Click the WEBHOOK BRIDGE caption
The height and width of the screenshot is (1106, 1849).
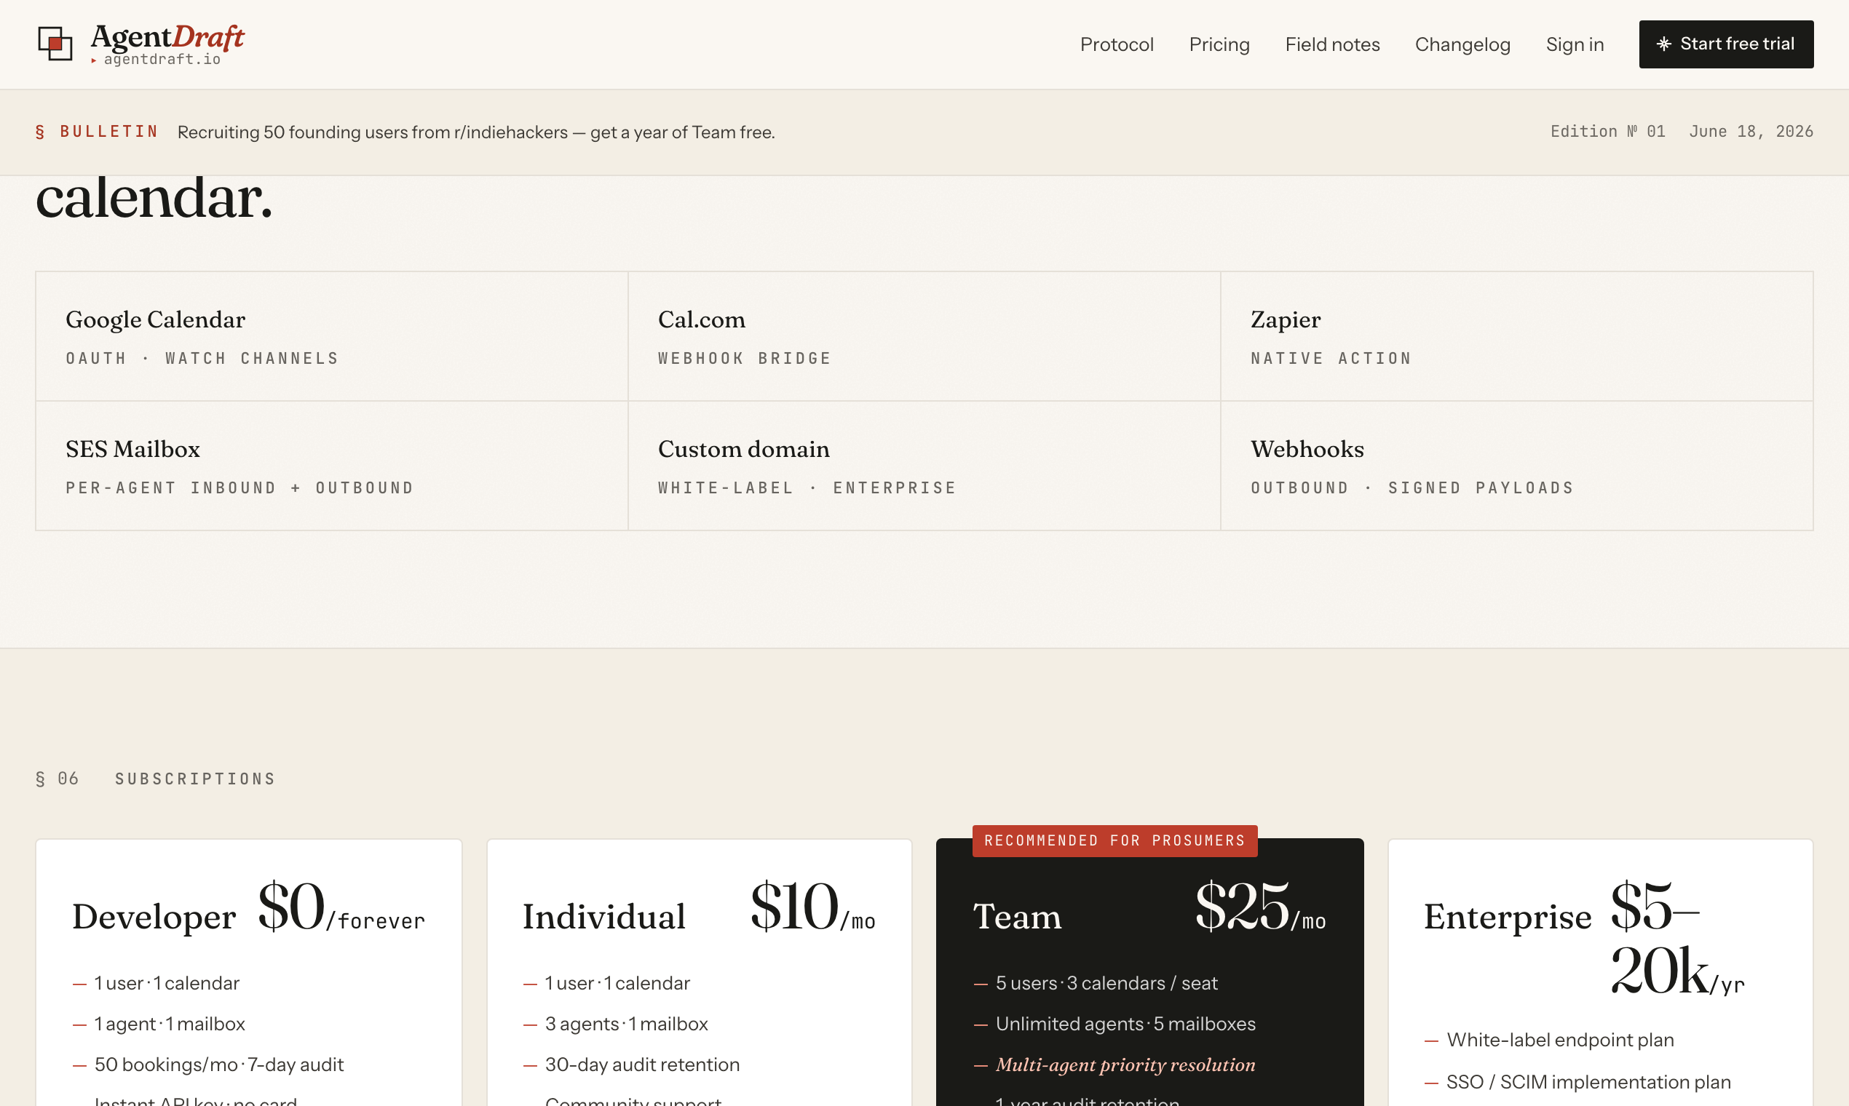(744, 359)
